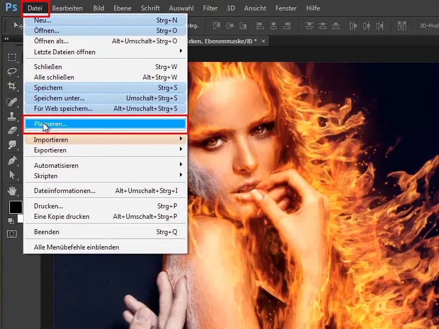Screen dimensions: 439x329
Task: Click the auto-align layers icon
Action: click(402, 26)
